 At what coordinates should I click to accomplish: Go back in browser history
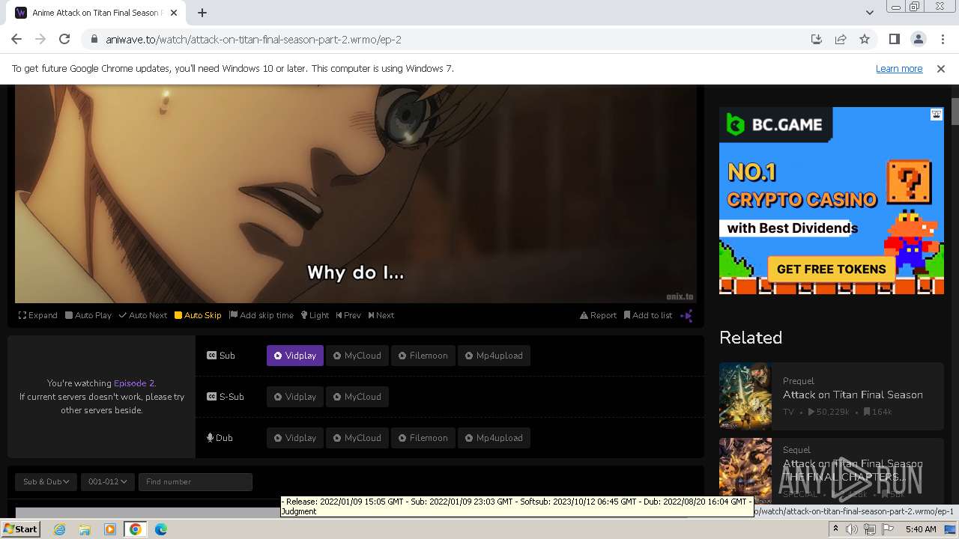[16, 40]
